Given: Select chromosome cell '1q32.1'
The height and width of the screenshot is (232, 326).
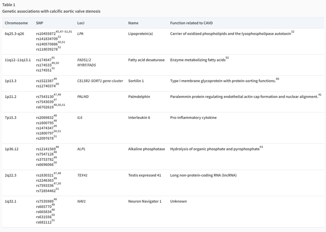Looking at the screenshot, I should [10, 201].
